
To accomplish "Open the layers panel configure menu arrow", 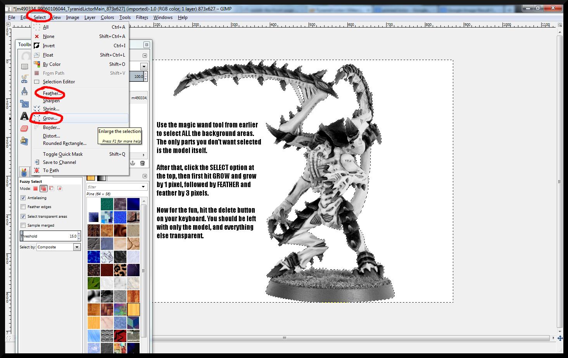I will (145, 55).
